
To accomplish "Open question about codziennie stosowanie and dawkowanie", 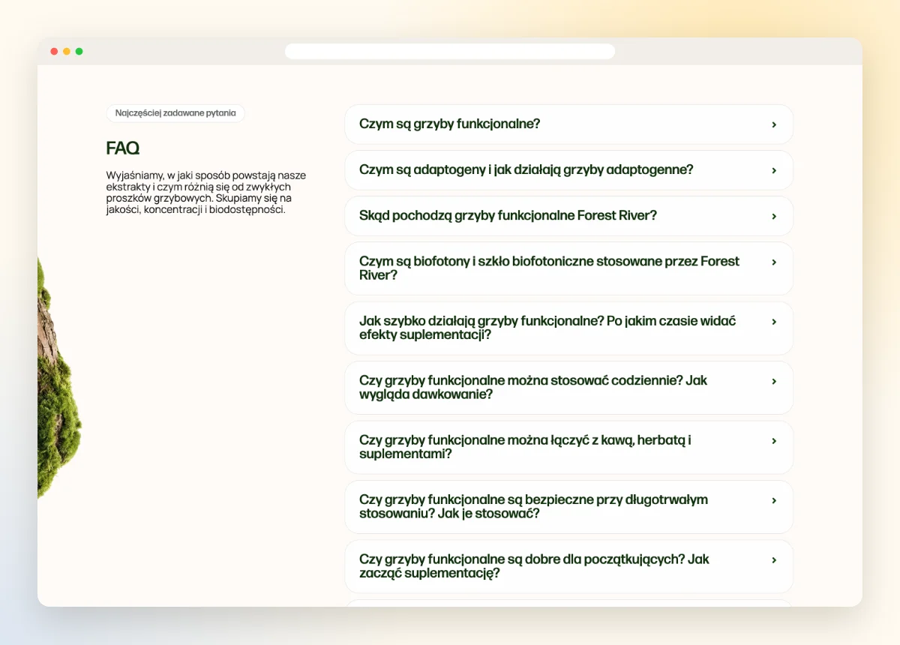I will 568,388.
